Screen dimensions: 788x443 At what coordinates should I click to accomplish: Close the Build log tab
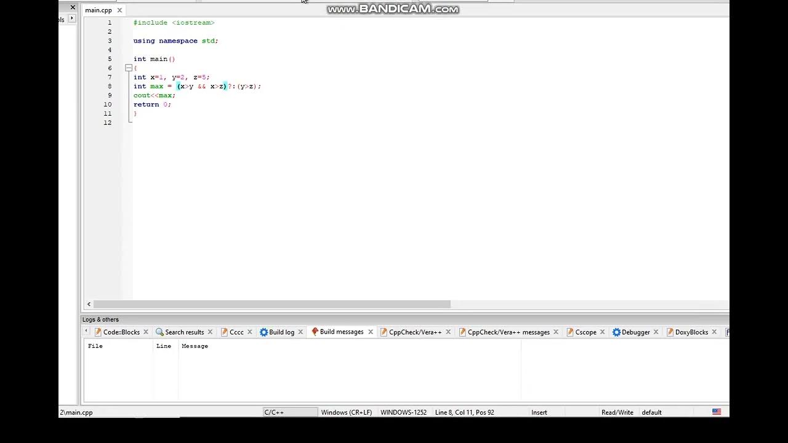pos(300,332)
